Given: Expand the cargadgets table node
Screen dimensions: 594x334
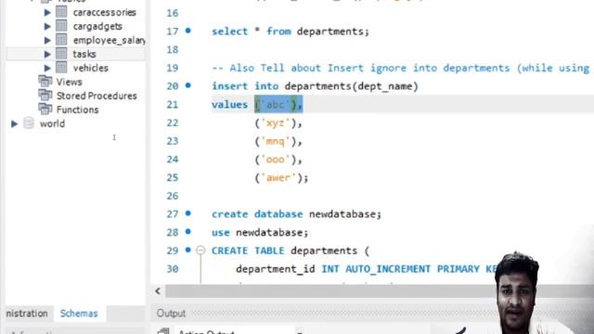Looking at the screenshot, I should click(x=47, y=27).
